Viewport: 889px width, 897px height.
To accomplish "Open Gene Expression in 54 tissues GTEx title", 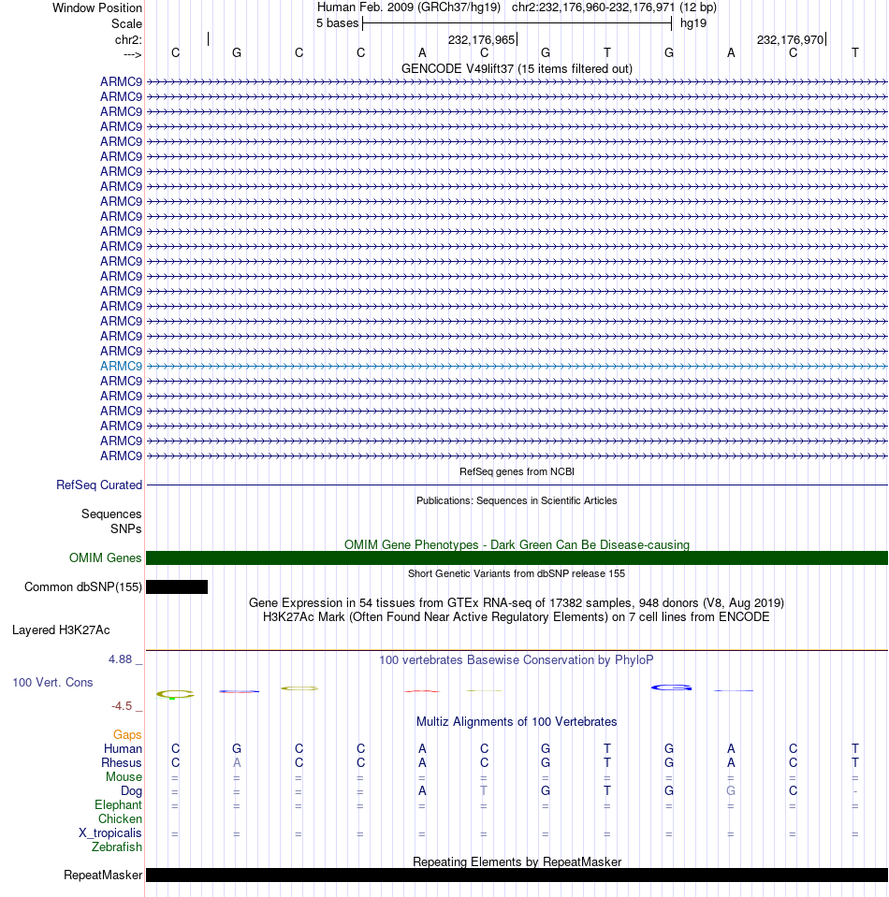I will (x=517, y=603).
